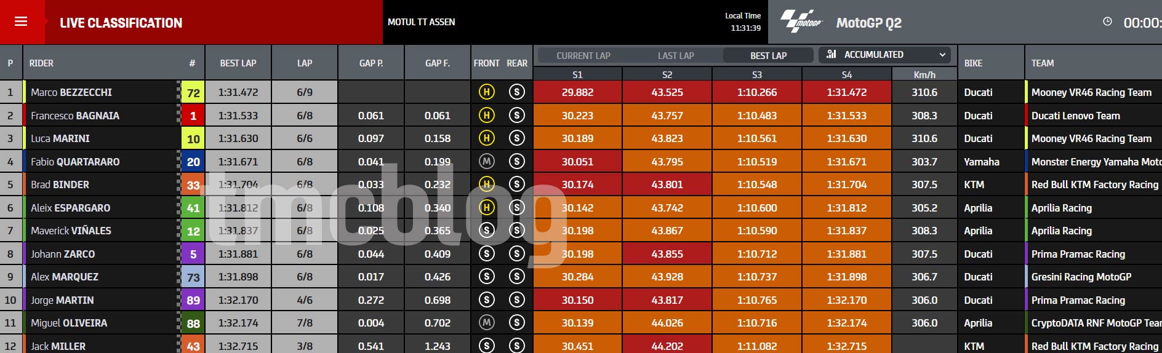Click Zarco's soft front tyre icon
Image resolution: width=1162 pixels, height=353 pixels.
pos(486,253)
